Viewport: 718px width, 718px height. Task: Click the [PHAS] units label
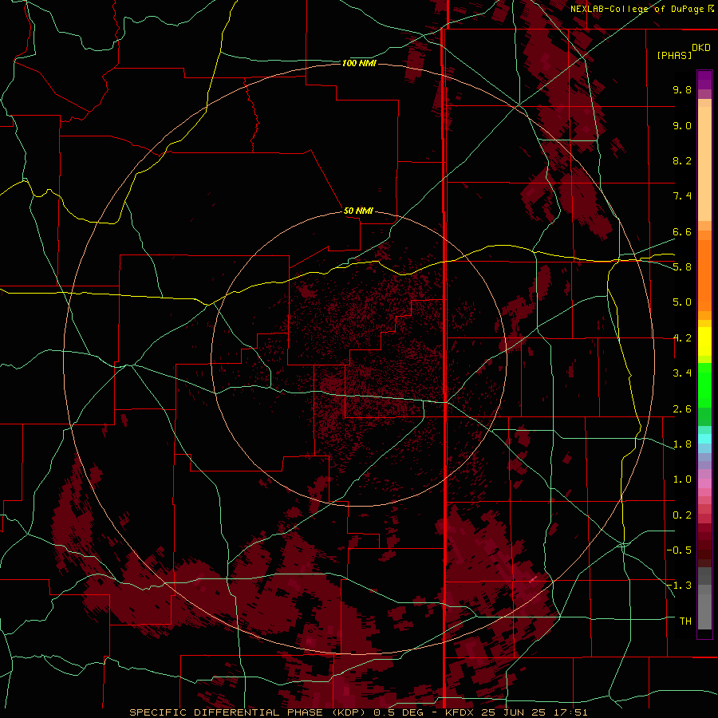click(674, 55)
